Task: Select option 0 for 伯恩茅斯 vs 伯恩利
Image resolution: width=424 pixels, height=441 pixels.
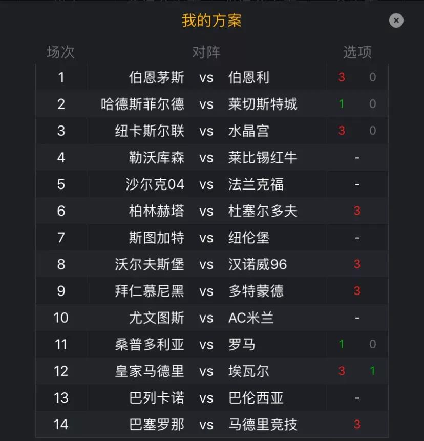Action: tap(373, 77)
